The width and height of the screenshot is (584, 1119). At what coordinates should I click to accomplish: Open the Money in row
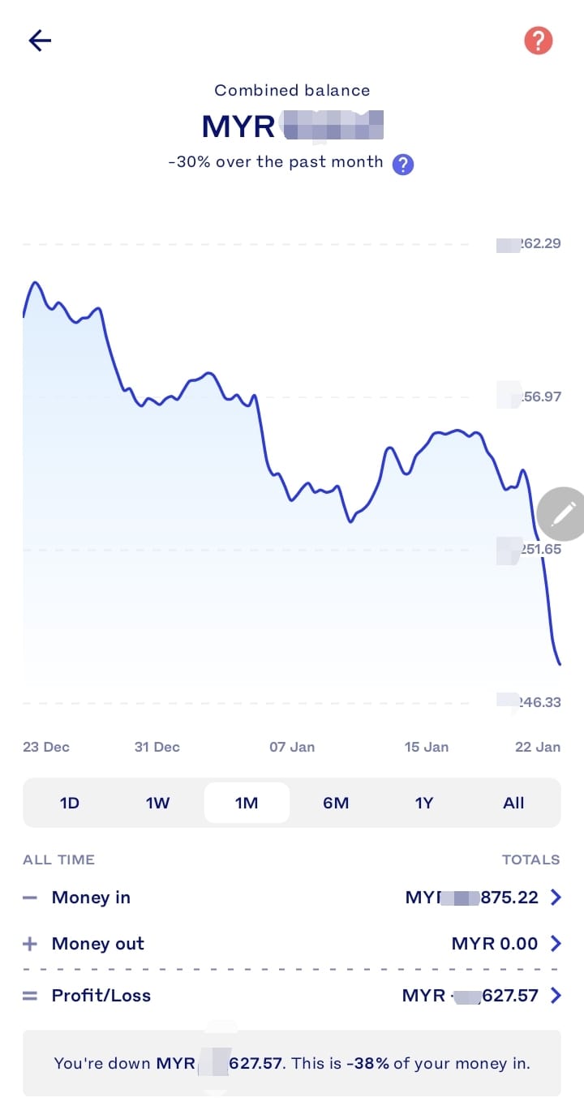292,898
